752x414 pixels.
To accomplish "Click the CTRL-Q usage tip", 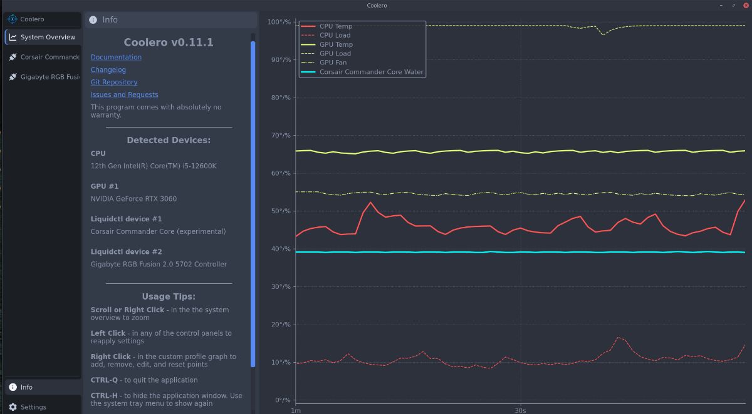I will point(144,380).
